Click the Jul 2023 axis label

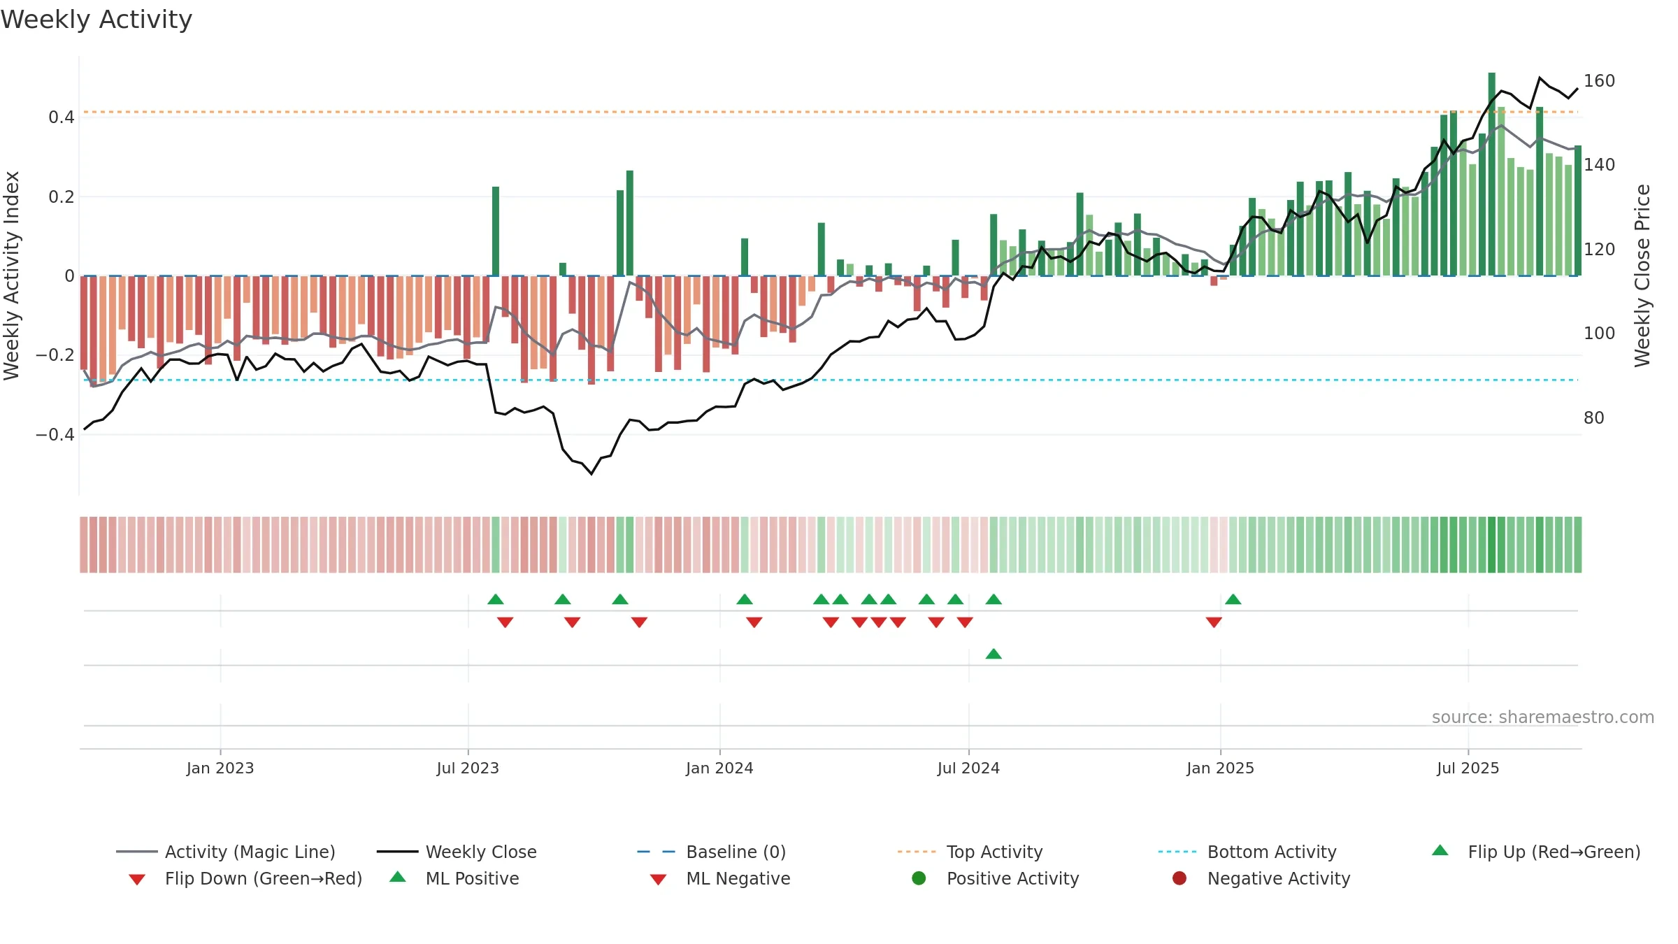pos(468,768)
